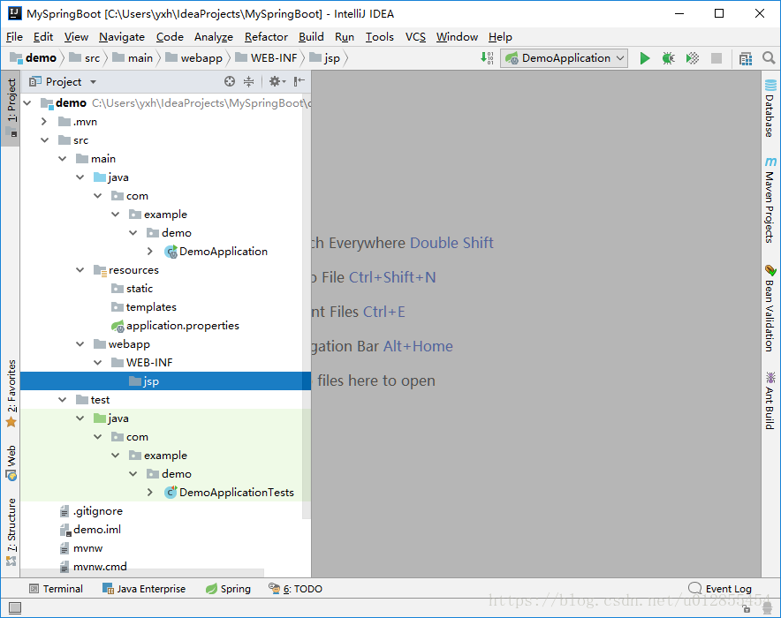The height and width of the screenshot is (618, 781).
Task: Open the Project Structure icon
Action: pyautogui.click(x=745, y=59)
